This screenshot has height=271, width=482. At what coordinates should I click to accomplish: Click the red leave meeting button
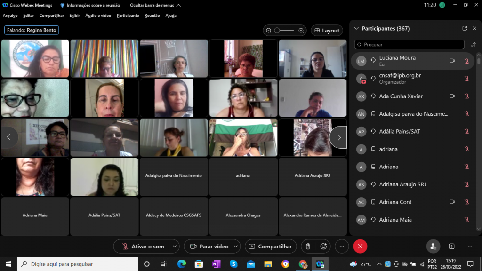coord(360,246)
